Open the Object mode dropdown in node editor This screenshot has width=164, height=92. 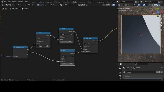point(11,5)
